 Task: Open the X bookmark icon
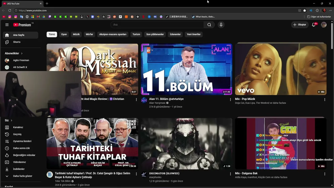(x=87, y=17)
